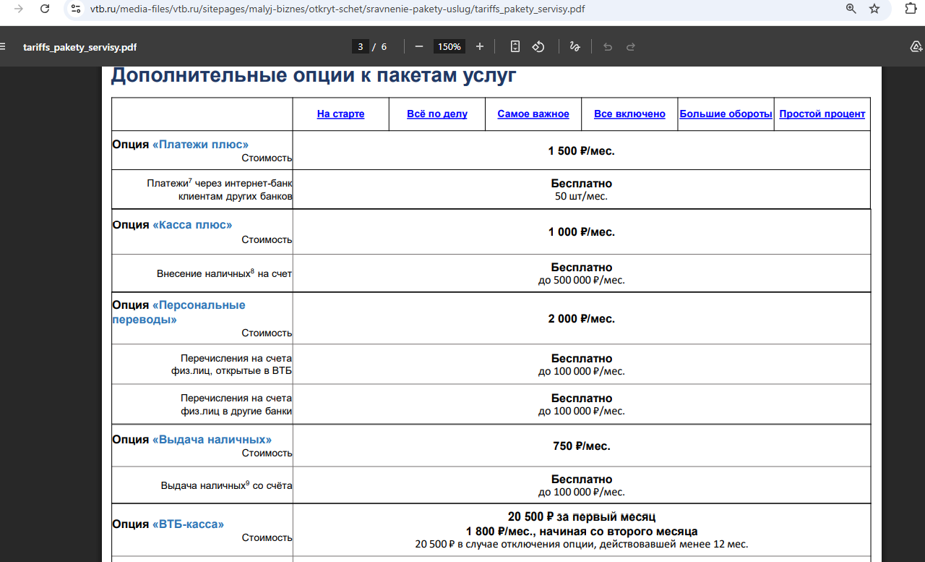
Task: Activate the draw annotation tool
Action: (575, 46)
